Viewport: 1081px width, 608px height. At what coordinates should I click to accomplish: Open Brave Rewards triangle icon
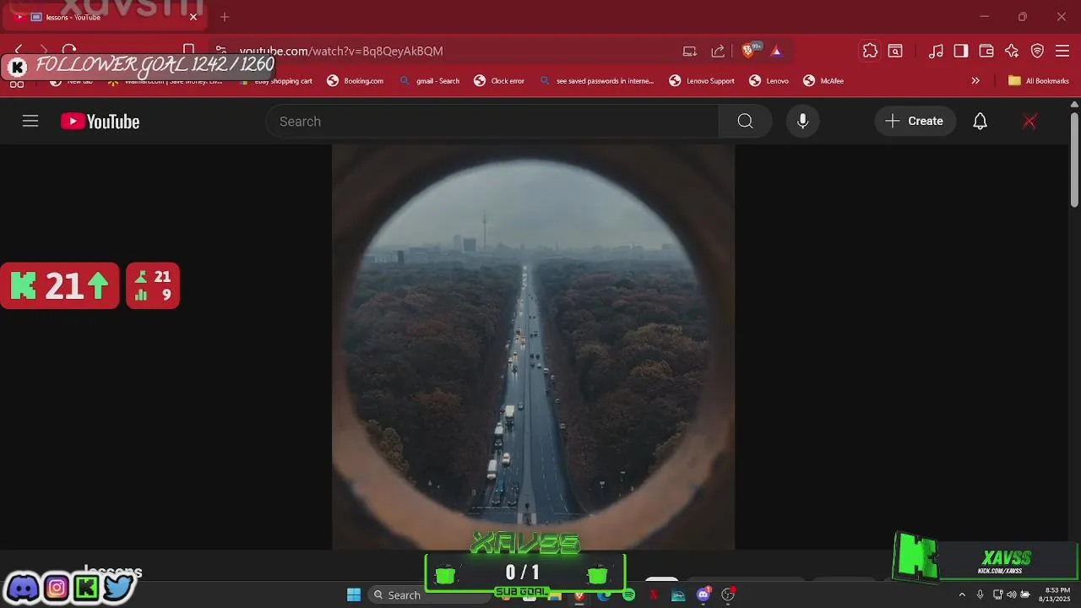[x=776, y=51]
